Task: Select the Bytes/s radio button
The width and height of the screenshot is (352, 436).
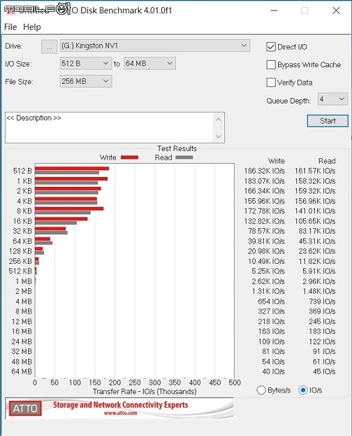Action: pos(261,390)
